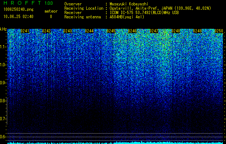Select the filename 1006250240.png
Image resolution: width=226 pixels, height=144 pixels.
[x=19, y=9]
